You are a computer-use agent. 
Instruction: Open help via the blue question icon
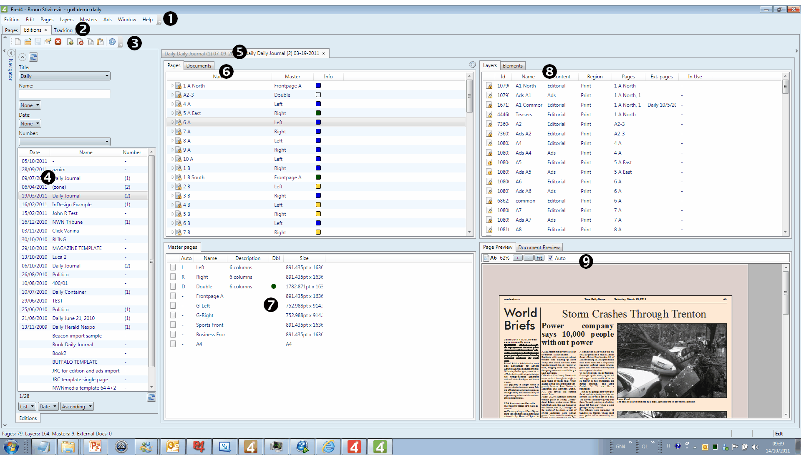[x=112, y=42]
